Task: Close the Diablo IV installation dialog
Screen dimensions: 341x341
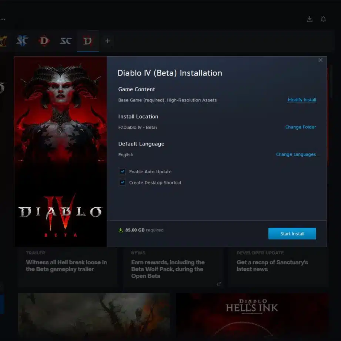Action: (320, 60)
